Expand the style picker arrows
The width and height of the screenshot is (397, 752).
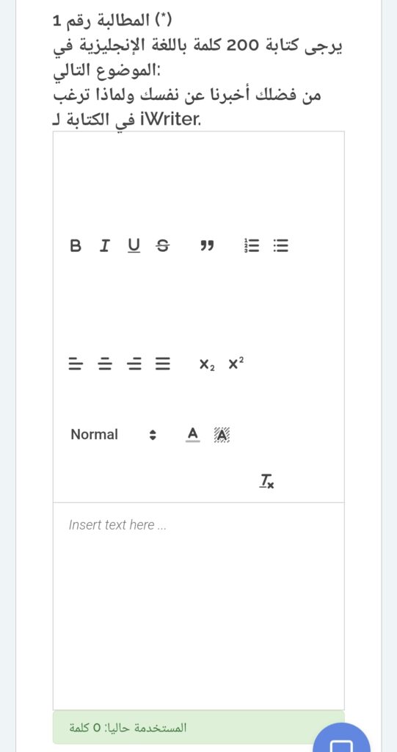tap(153, 435)
